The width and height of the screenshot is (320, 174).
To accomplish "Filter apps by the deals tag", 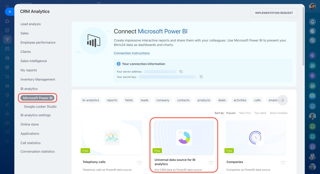I will (x=222, y=100).
